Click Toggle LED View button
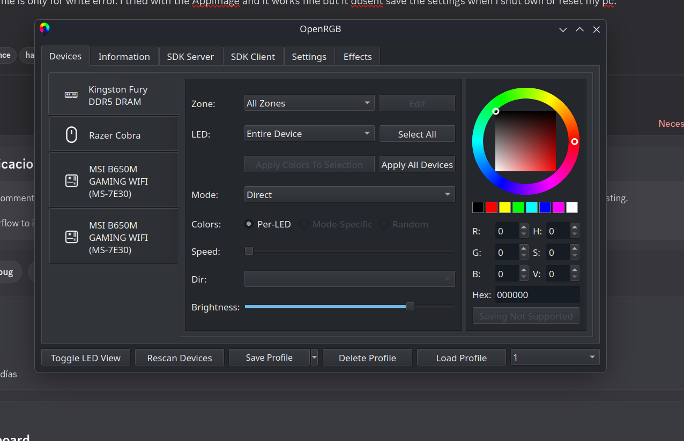 [86, 358]
